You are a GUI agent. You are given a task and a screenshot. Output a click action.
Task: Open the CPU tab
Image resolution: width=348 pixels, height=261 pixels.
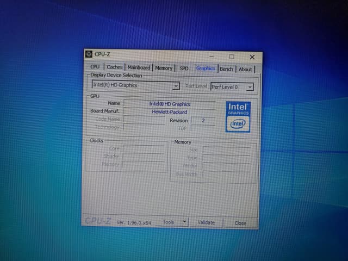(x=95, y=68)
